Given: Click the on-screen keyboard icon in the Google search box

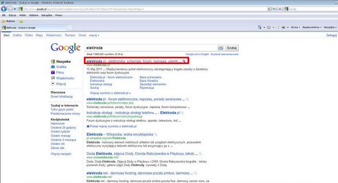Looking at the screenshot, I should pyautogui.click(x=220, y=48).
